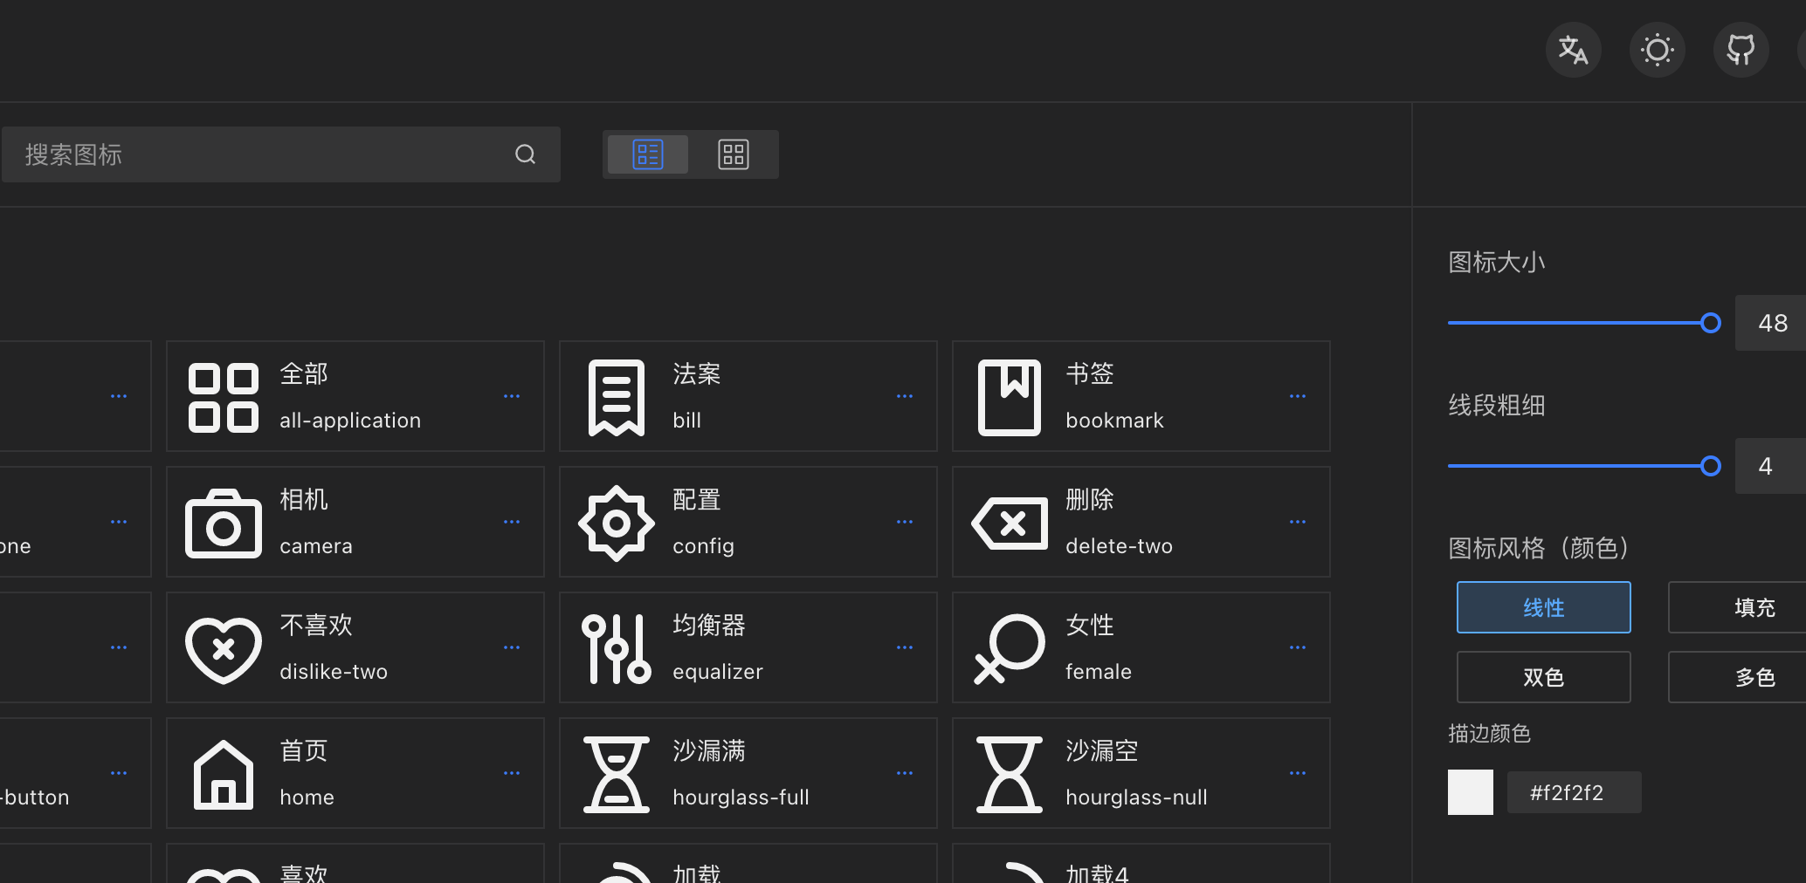Select the delete-two icon

tap(1010, 524)
